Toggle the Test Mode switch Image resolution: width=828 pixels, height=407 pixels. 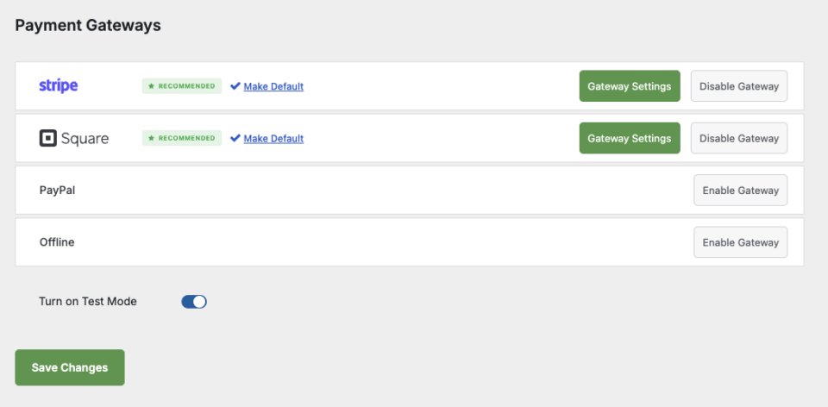[x=194, y=302]
